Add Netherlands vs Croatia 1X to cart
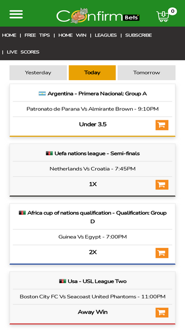The image size is (185, 330). click(162, 185)
